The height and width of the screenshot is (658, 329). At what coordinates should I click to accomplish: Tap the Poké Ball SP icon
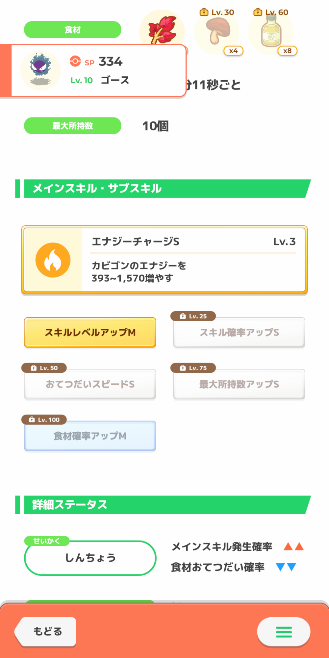point(75,61)
